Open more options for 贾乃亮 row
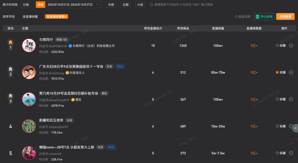298x163 pixels. pyautogui.click(x=291, y=100)
